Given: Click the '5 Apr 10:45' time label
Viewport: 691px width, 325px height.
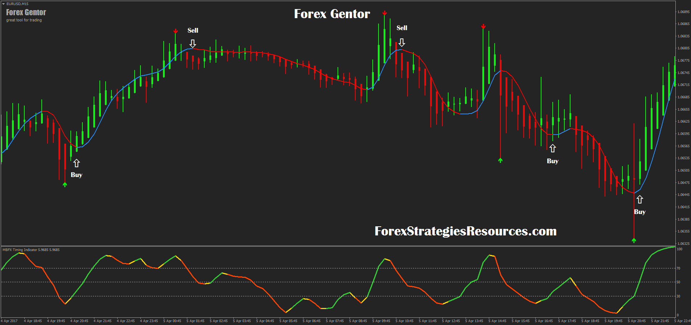Looking at the screenshot, I should pos(405,321).
